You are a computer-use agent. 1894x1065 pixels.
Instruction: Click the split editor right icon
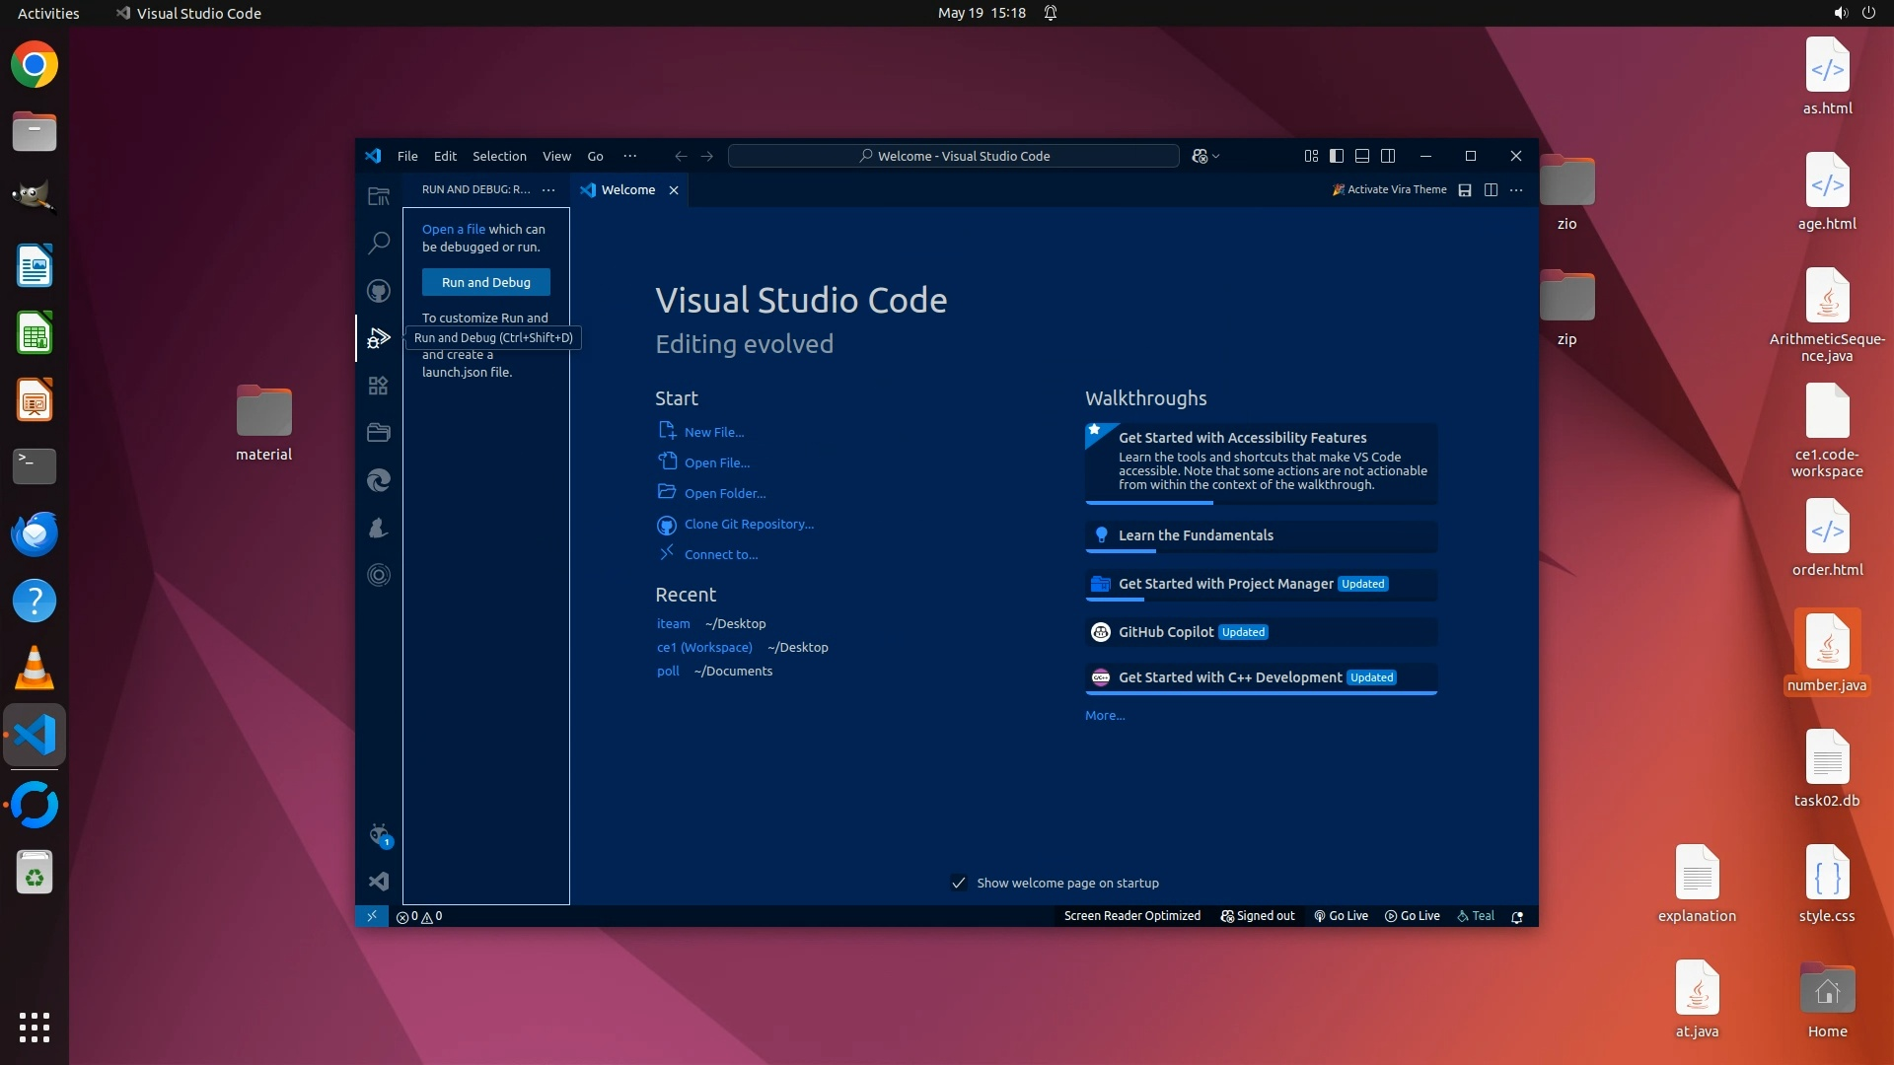click(1491, 190)
